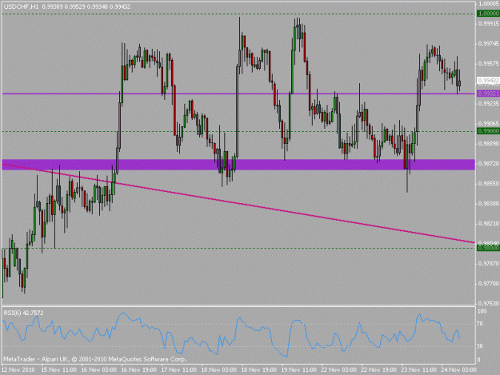Select the green dashed line at 1.00000
500x375 pixels.
(x=238, y=14)
